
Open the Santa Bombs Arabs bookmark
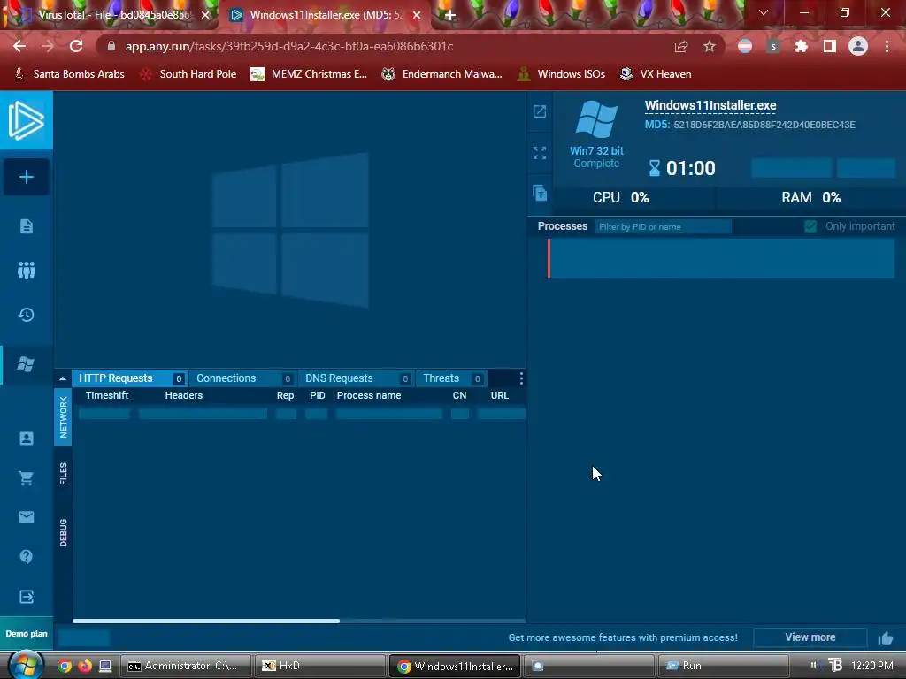point(69,74)
